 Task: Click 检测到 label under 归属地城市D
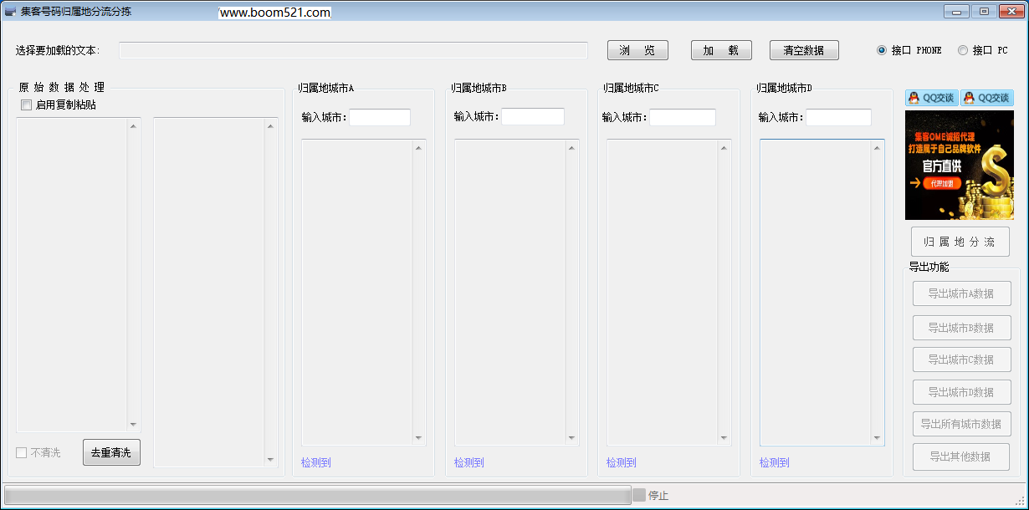click(x=775, y=462)
